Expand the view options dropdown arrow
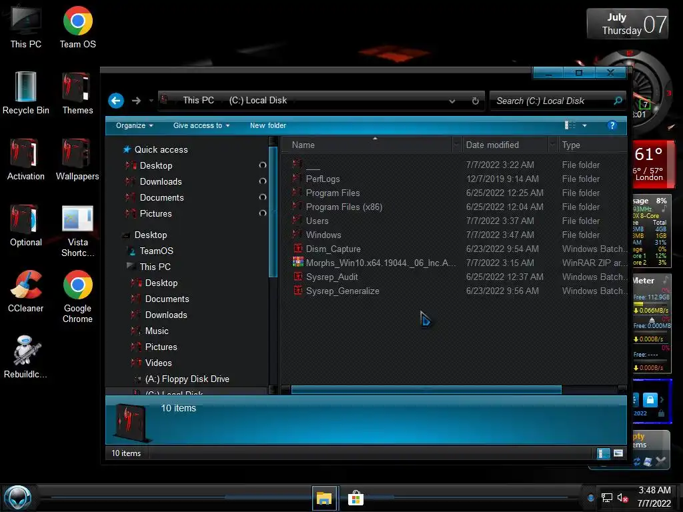This screenshot has width=683, height=512. [x=584, y=125]
